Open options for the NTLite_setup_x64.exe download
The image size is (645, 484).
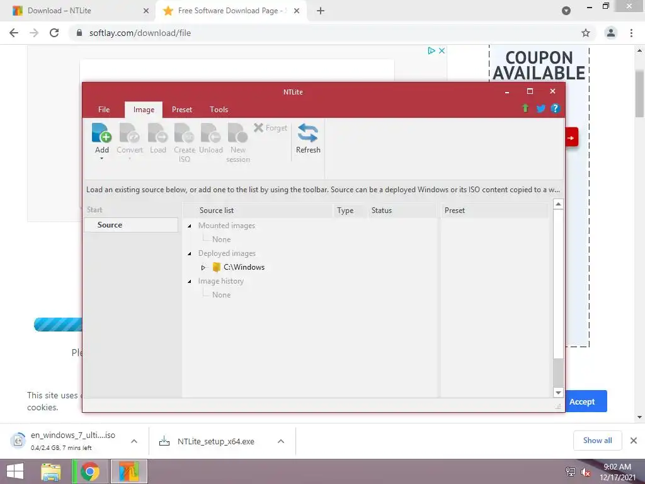tap(281, 441)
